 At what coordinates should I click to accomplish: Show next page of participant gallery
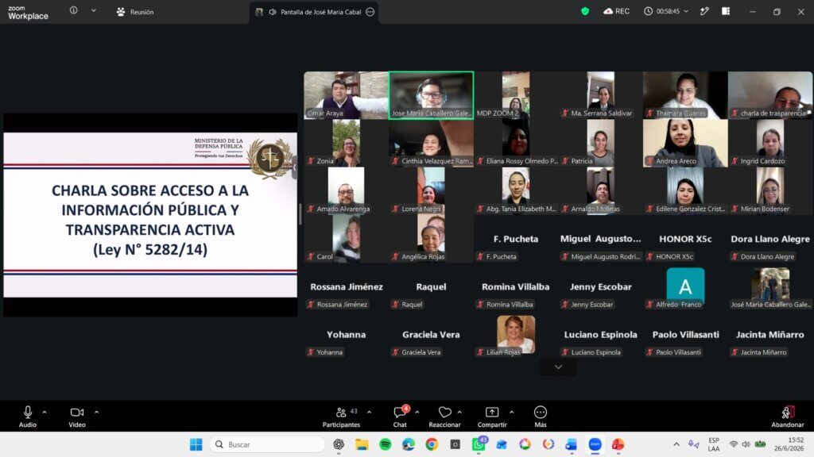tap(558, 367)
